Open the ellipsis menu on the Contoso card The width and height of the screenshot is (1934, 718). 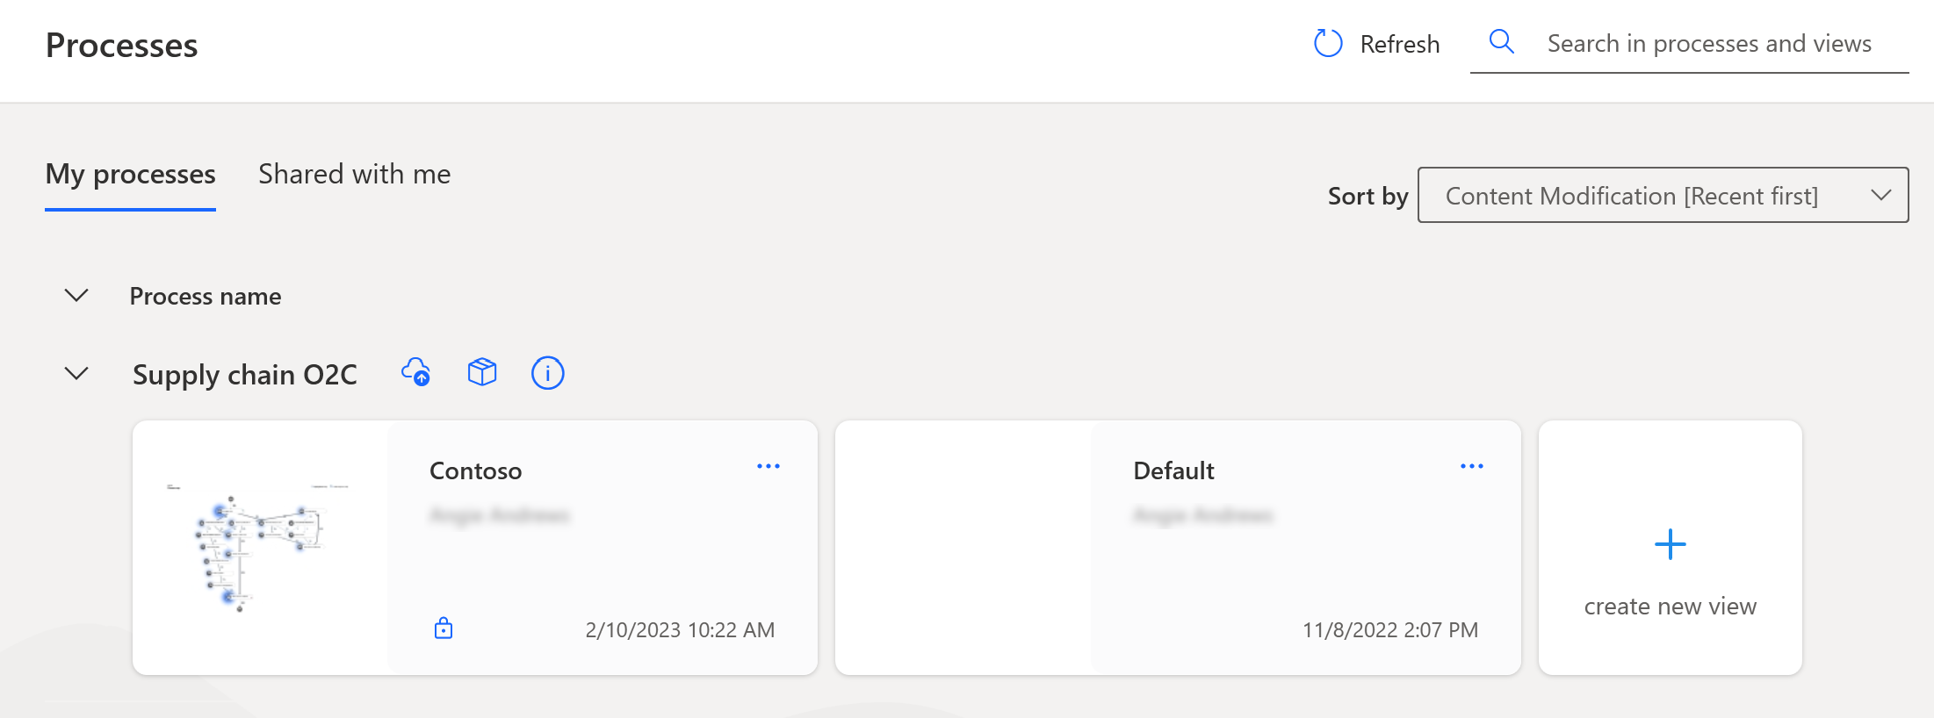click(x=769, y=466)
